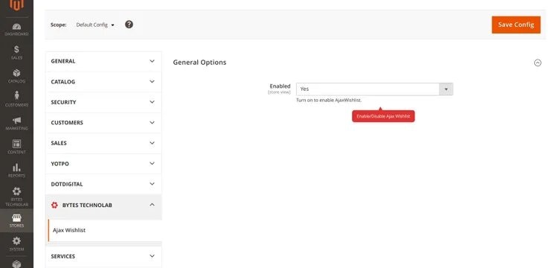Expand the GENERAL config section
The image size is (558, 268).
(x=103, y=61)
